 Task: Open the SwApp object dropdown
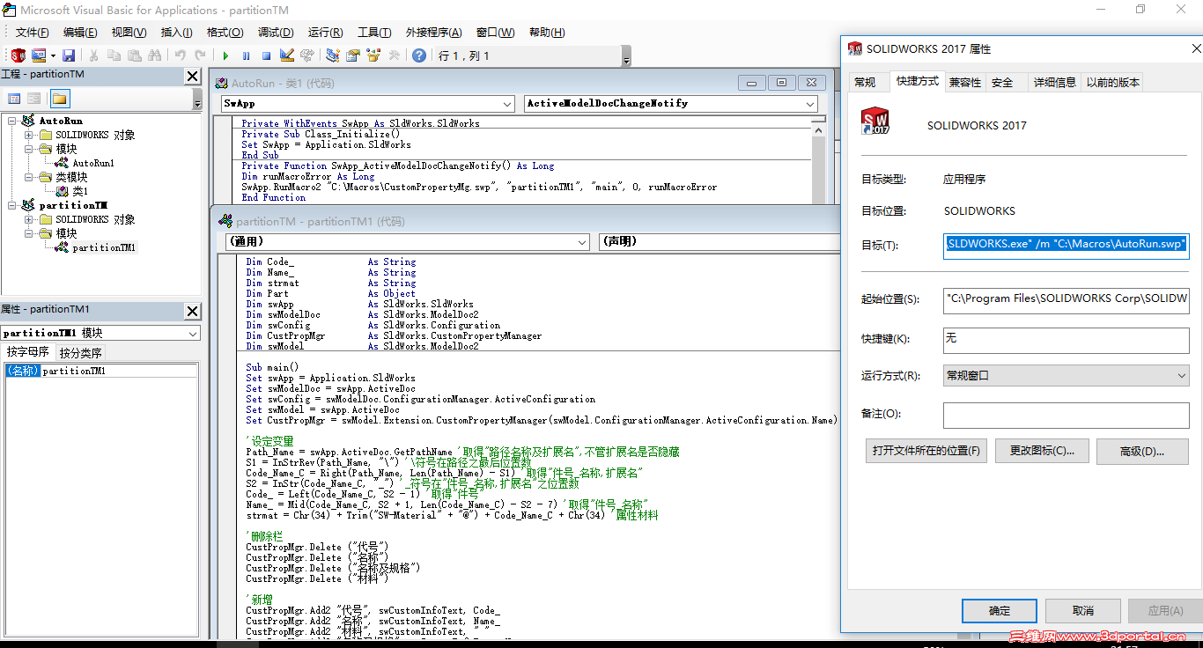click(x=507, y=104)
